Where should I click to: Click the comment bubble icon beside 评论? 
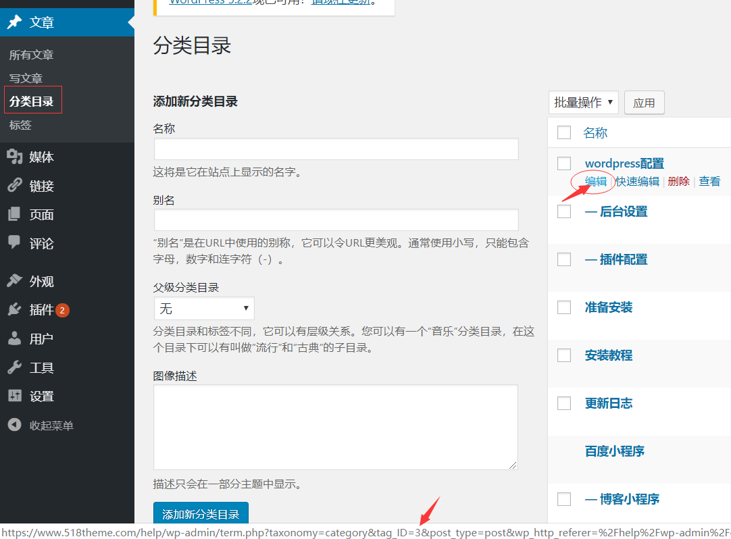(x=14, y=242)
